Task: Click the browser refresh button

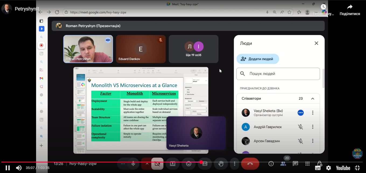Action: coord(57,12)
